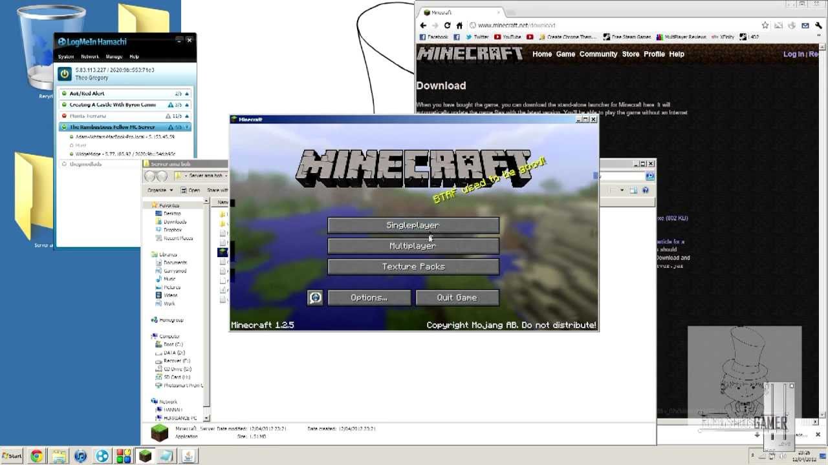Select AoE/Red Alert network in Hamachi
This screenshot has width=828, height=465.
(x=125, y=94)
